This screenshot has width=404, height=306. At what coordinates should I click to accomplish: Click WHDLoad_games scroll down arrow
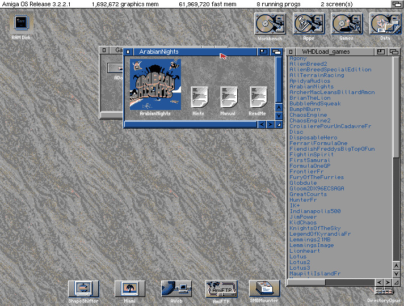(x=396, y=274)
